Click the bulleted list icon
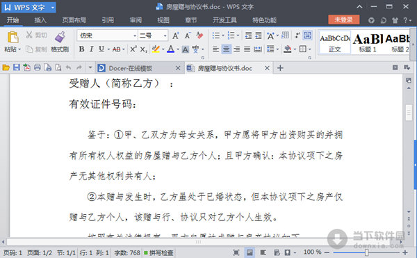417x258 pixels. [216, 35]
